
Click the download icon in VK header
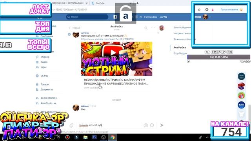coord(115,17)
